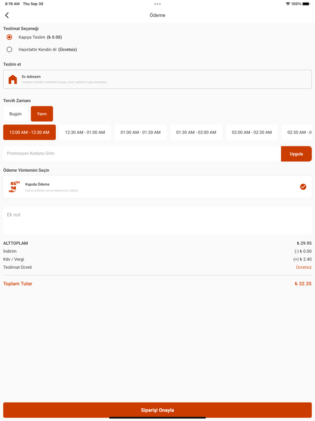Focus the Ek not text area

157,221
